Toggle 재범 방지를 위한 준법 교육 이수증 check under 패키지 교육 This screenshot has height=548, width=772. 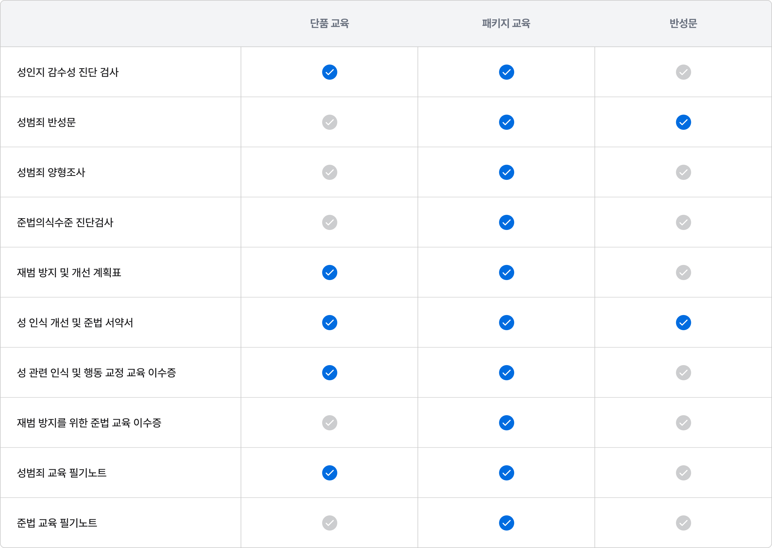click(506, 422)
